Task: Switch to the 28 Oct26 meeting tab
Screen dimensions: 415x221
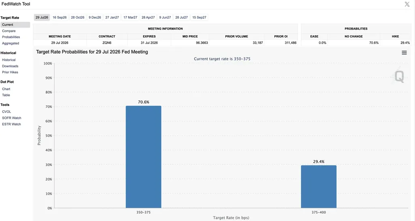Action: click(x=77, y=17)
